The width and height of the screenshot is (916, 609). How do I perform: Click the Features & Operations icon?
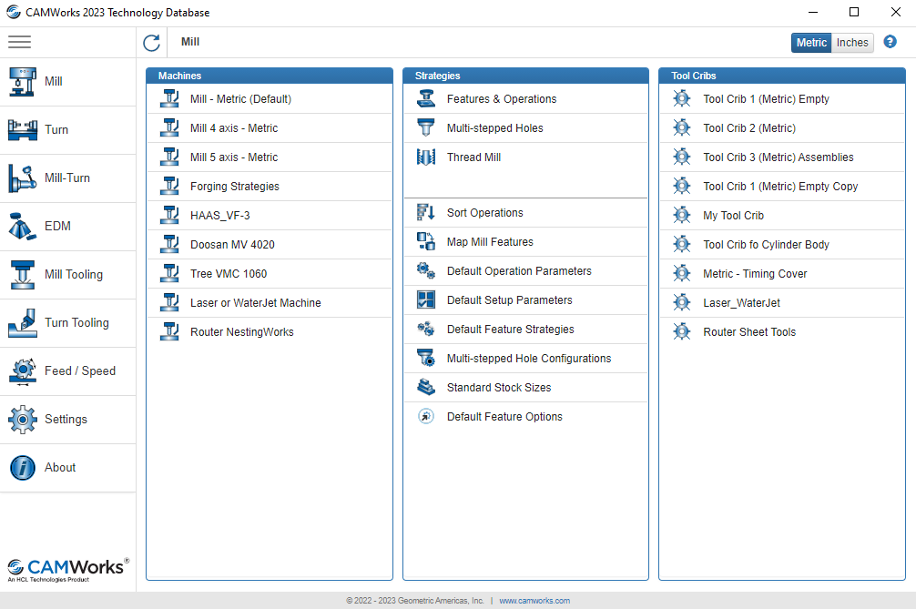click(426, 98)
